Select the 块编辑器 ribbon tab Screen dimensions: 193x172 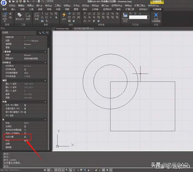pyautogui.click(x=157, y=9)
